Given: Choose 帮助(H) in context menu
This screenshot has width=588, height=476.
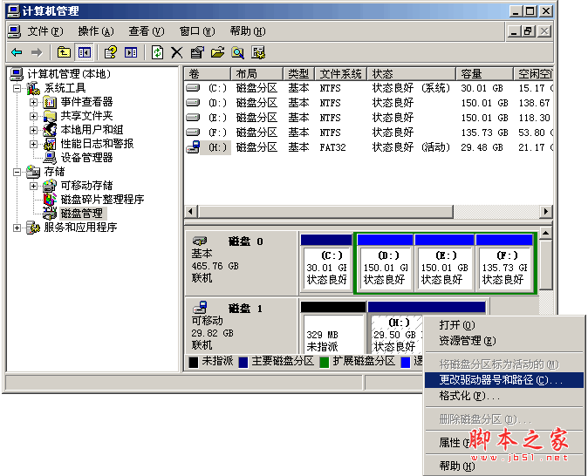Looking at the screenshot, I should pyautogui.click(x=504, y=466).
